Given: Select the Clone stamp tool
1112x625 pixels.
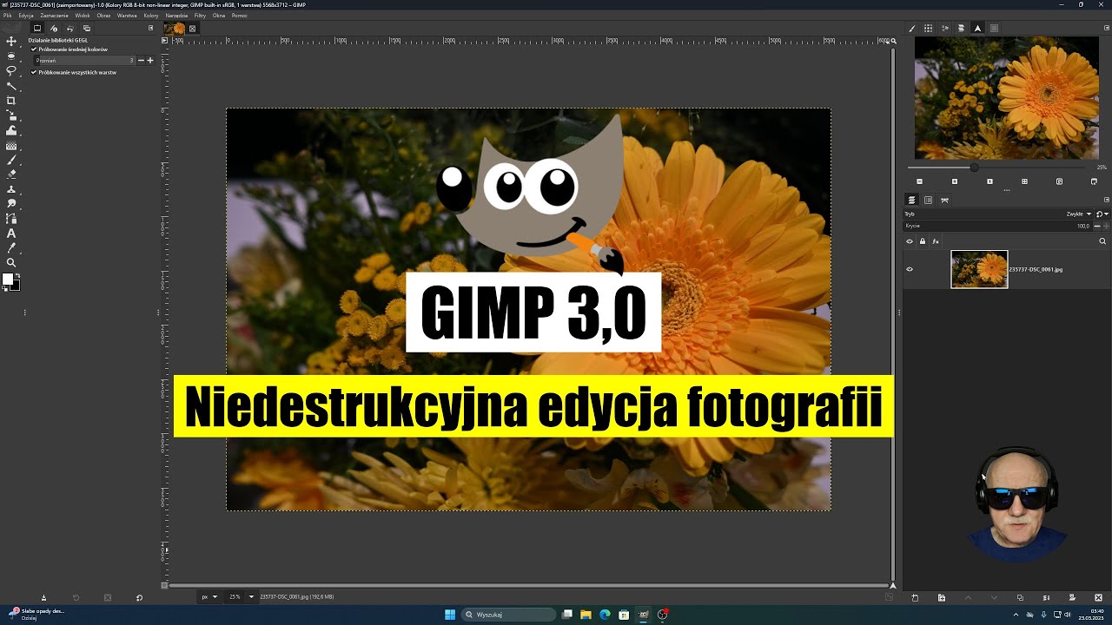Looking at the screenshot, I should click(x=11, y=188).
